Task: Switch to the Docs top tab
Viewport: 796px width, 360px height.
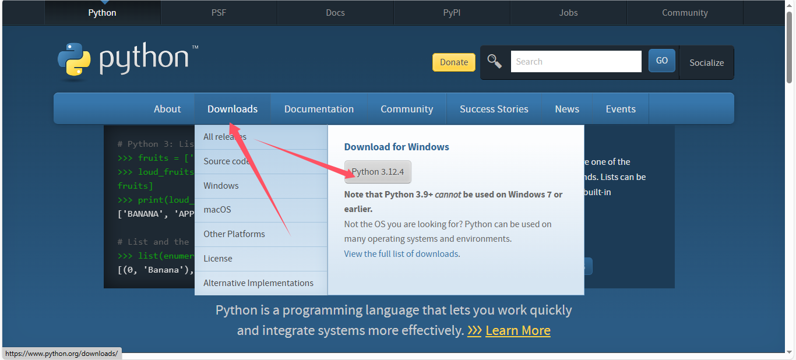Action: click(x=336, y=12)
